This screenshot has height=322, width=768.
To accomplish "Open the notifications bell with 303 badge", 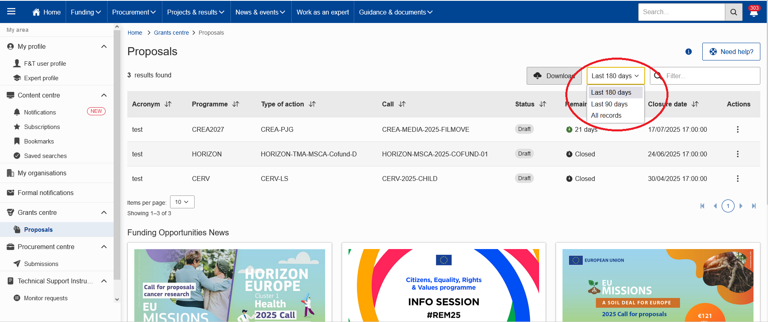I will 754,11.
